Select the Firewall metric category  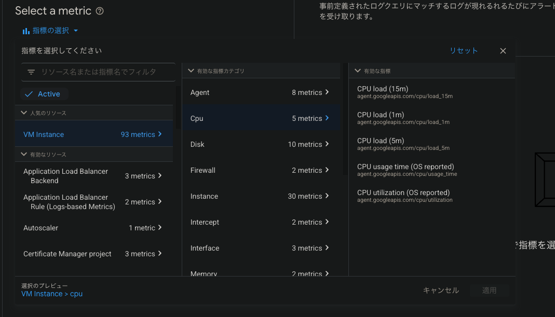coord(260,170)
